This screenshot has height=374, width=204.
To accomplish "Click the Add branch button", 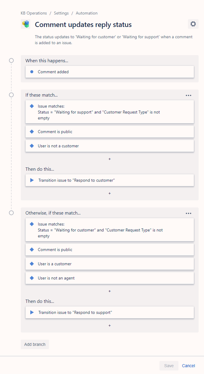I will (35, 344).
